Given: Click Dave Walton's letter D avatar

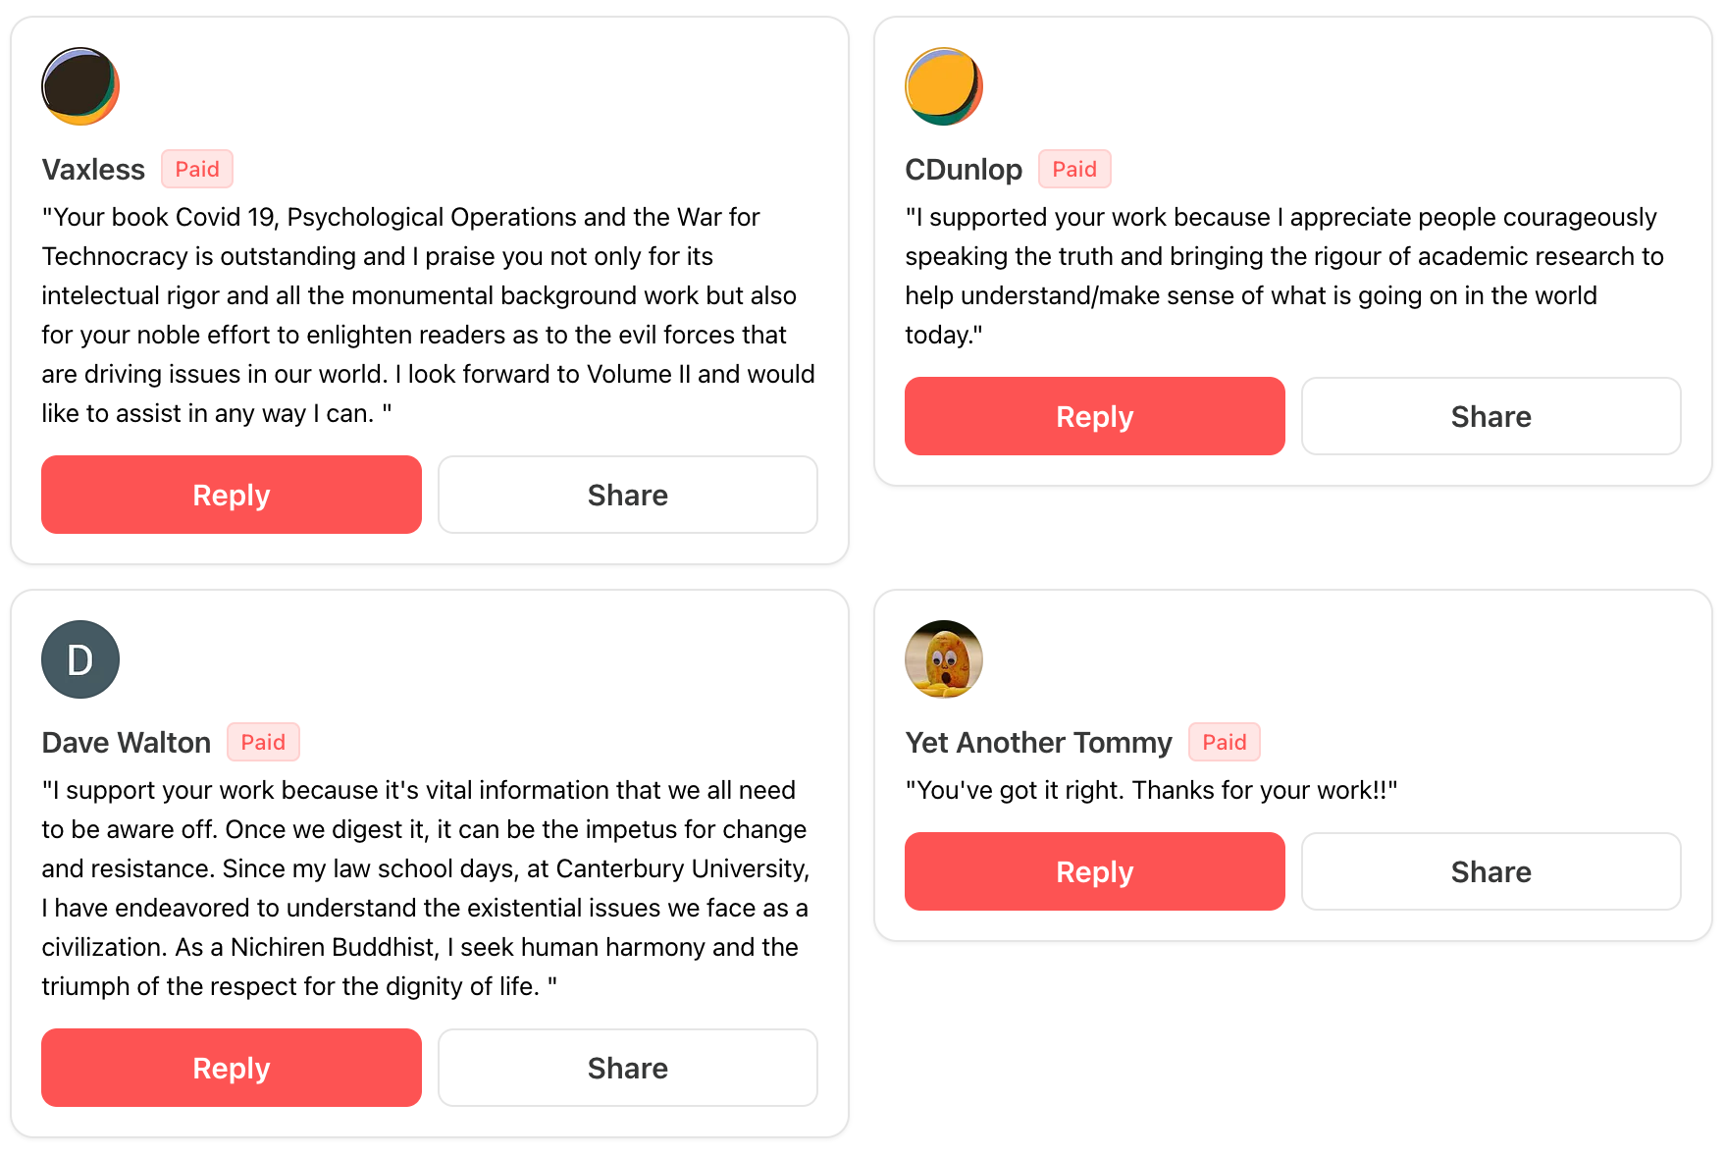Looking at the screenshot, I should 80,659.
